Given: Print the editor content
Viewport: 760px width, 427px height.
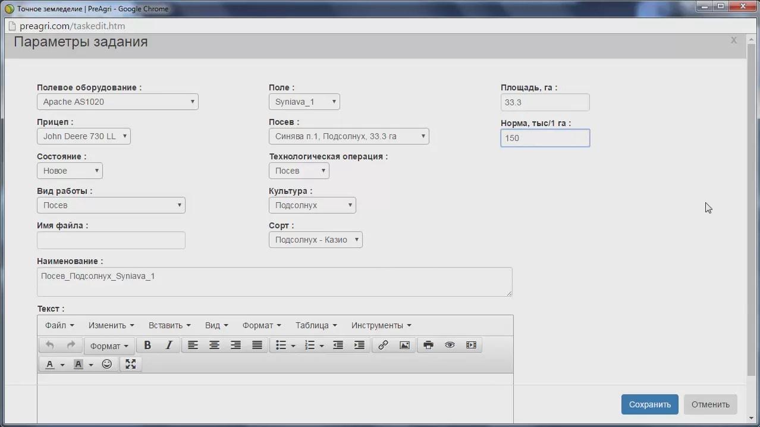Looking at the screenshot, I should click(x=428, y=346).
